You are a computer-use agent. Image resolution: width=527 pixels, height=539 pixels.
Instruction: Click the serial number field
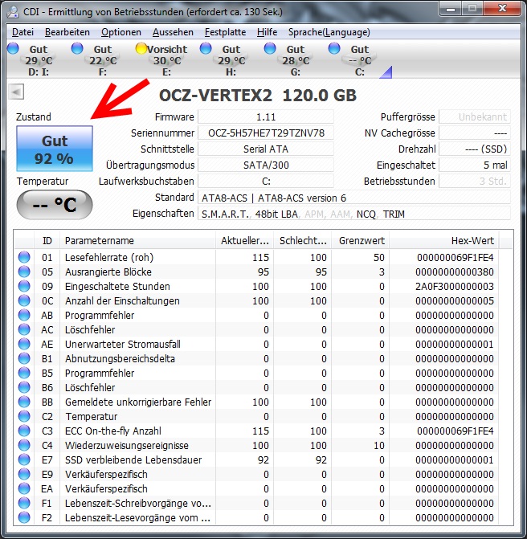266,133
